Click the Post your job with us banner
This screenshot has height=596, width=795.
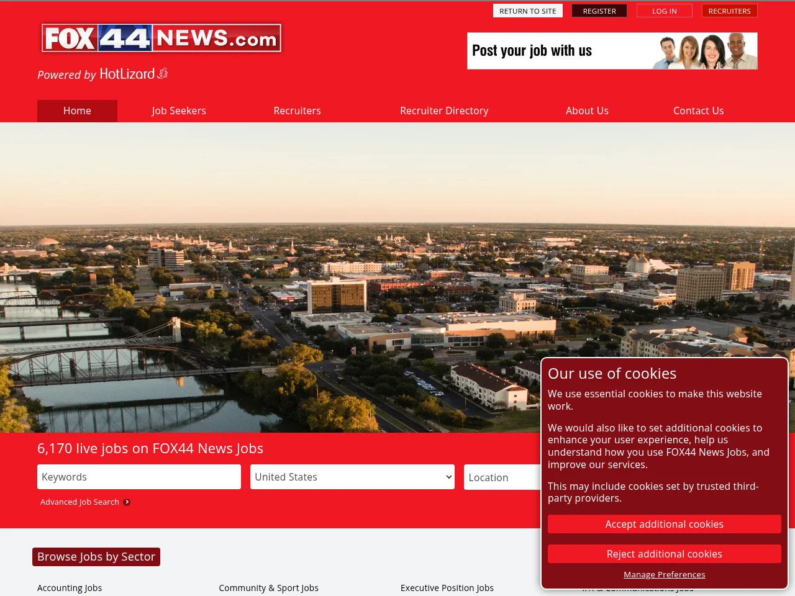coord(612,51)
